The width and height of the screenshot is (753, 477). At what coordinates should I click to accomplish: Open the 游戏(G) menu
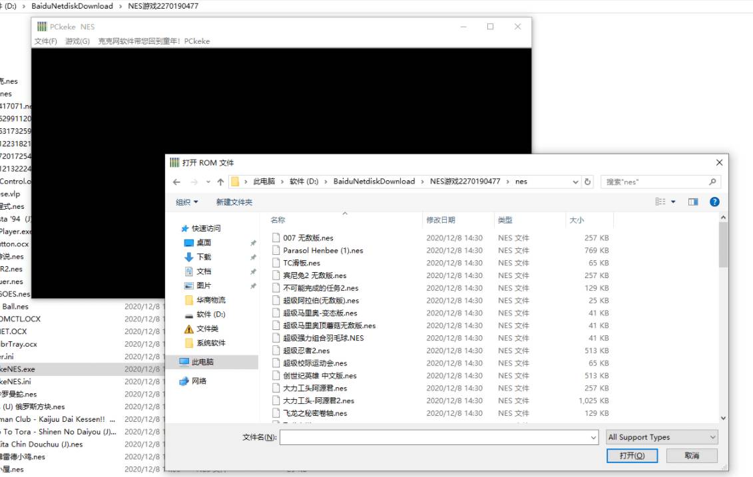click(x=77, y=41)
